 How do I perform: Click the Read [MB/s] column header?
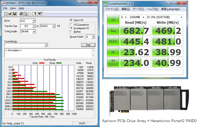(135, 23)
